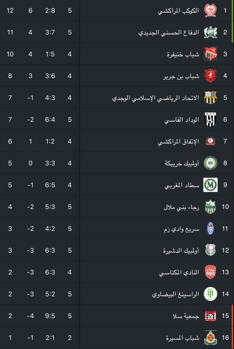This screenshot has height=349, width=234.
Task: Click the CODM النادي المكناسي crest
Action: coord(210,272)
